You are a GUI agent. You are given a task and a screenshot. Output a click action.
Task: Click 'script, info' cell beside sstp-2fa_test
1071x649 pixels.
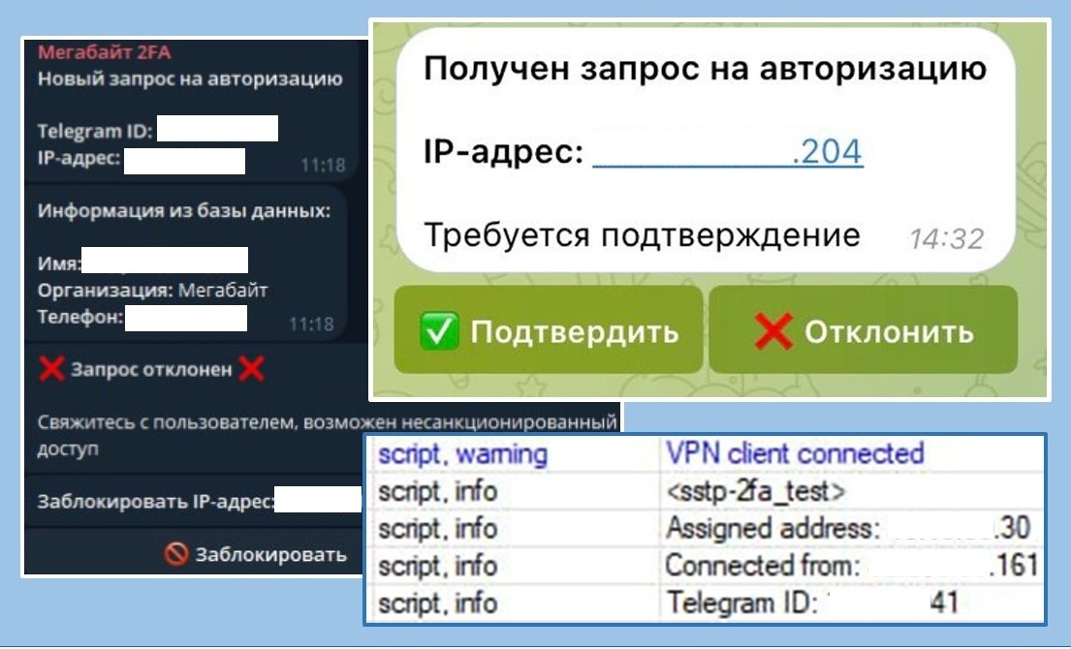point(437,491)
